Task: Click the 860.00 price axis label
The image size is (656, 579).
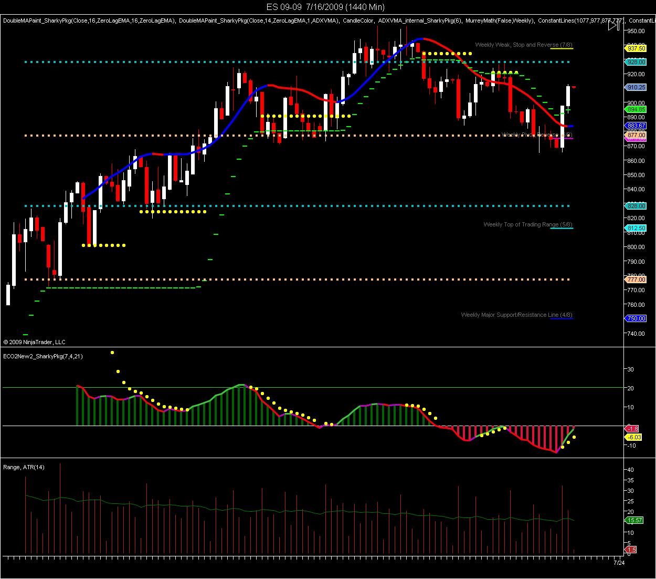Action: click(637, 161)
